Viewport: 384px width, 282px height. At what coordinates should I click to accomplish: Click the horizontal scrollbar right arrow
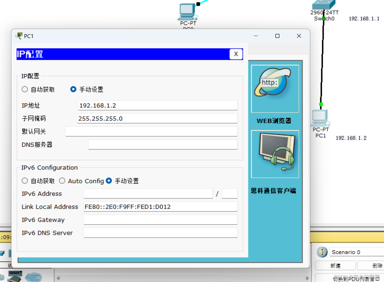coord(307,278)
